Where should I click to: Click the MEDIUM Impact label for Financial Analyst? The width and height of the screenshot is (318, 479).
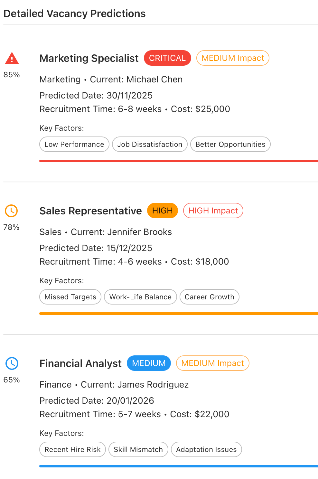click(x=213, y=363)
